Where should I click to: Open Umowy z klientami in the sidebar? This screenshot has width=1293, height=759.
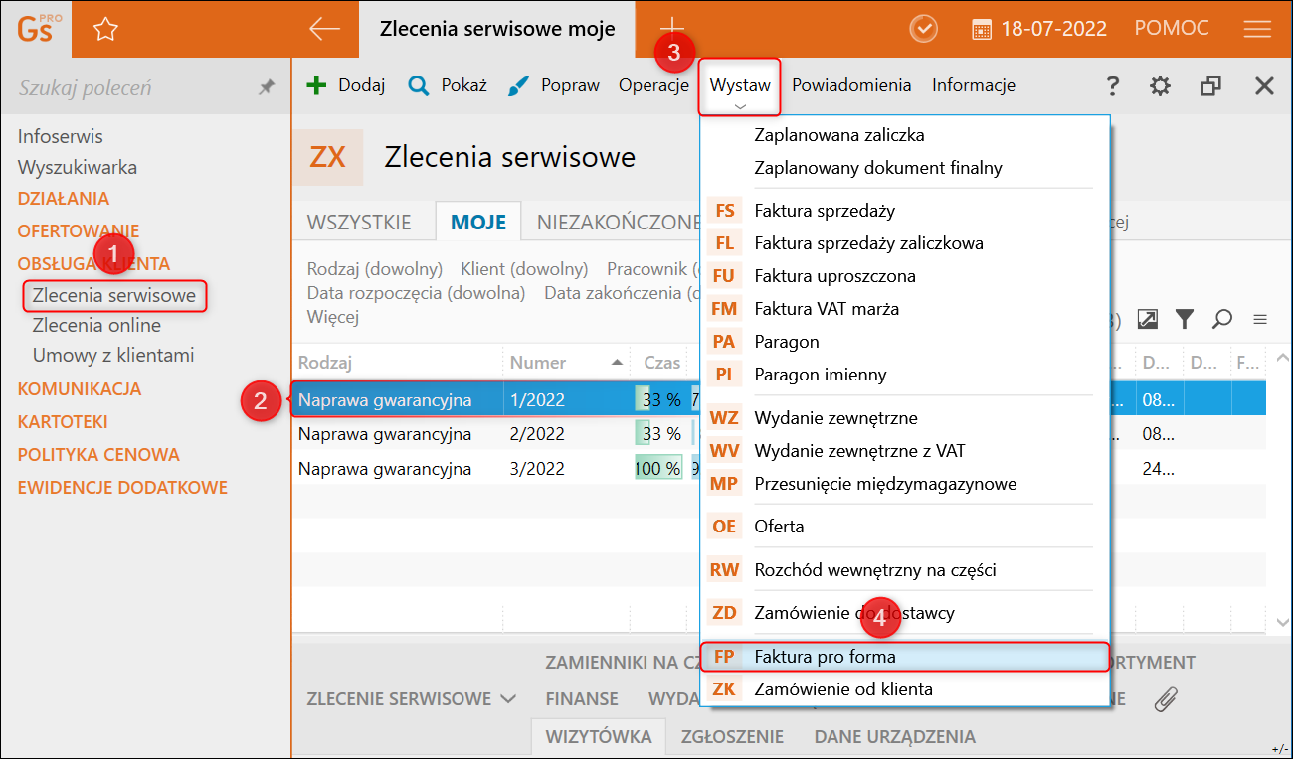(x=113, y=355)
